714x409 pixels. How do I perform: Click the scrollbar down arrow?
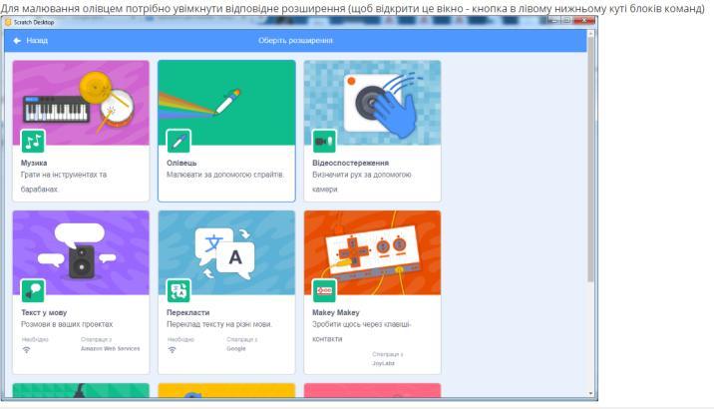pos(590,393)
